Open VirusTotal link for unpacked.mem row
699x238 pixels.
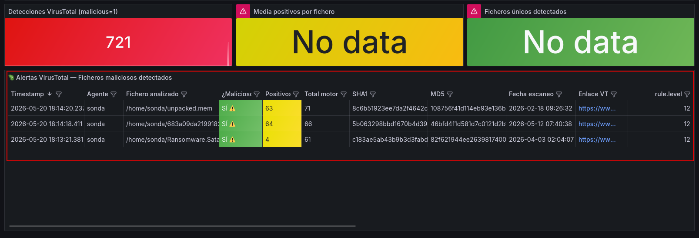click(x=597, y=108)
